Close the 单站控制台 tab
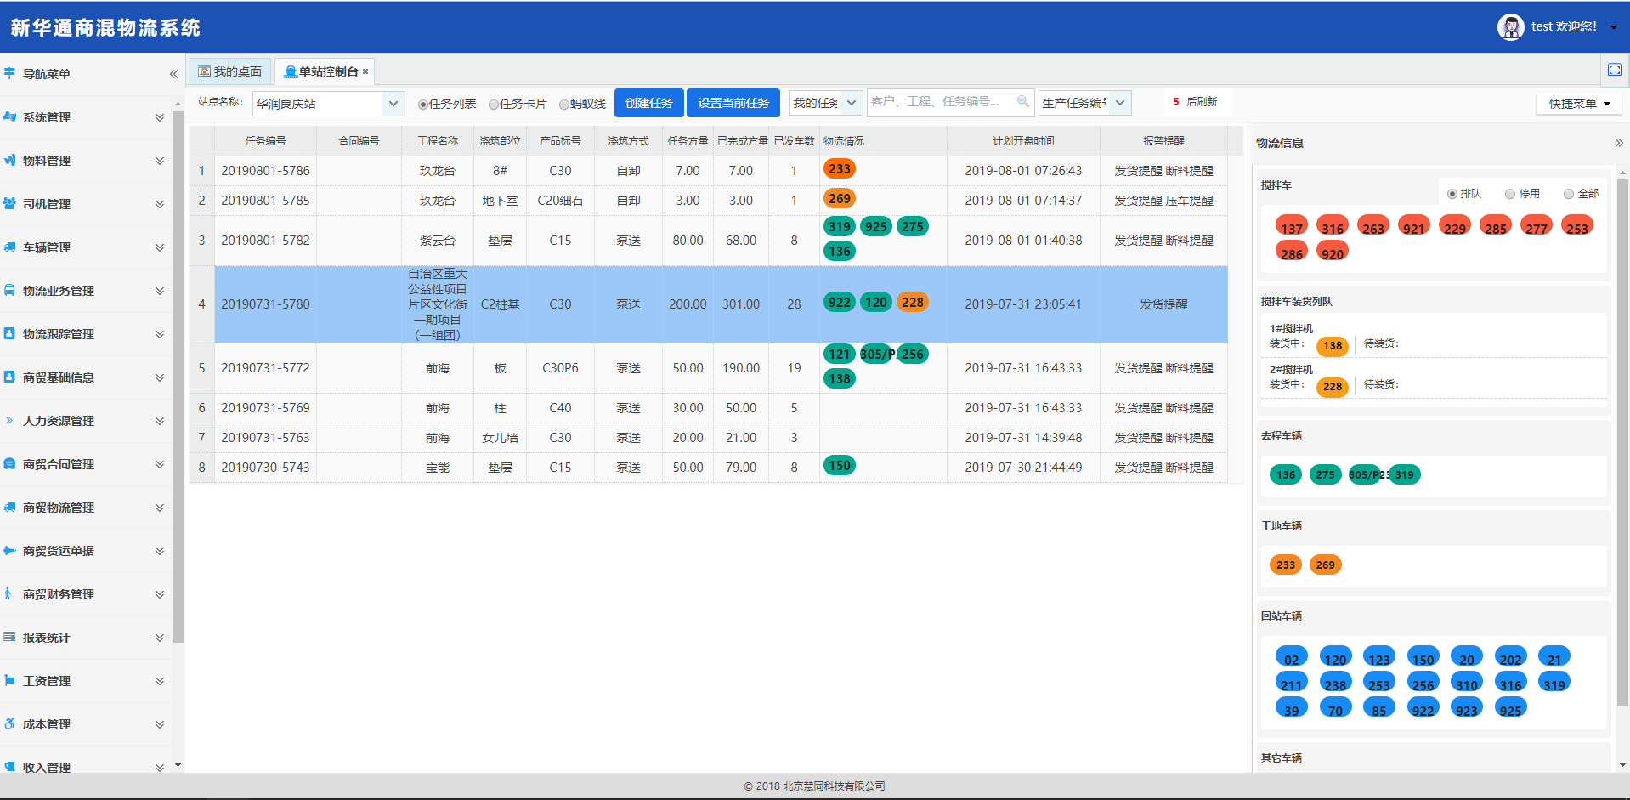Viewport: 1630px width, 800px height. click(x=365, y=72)
